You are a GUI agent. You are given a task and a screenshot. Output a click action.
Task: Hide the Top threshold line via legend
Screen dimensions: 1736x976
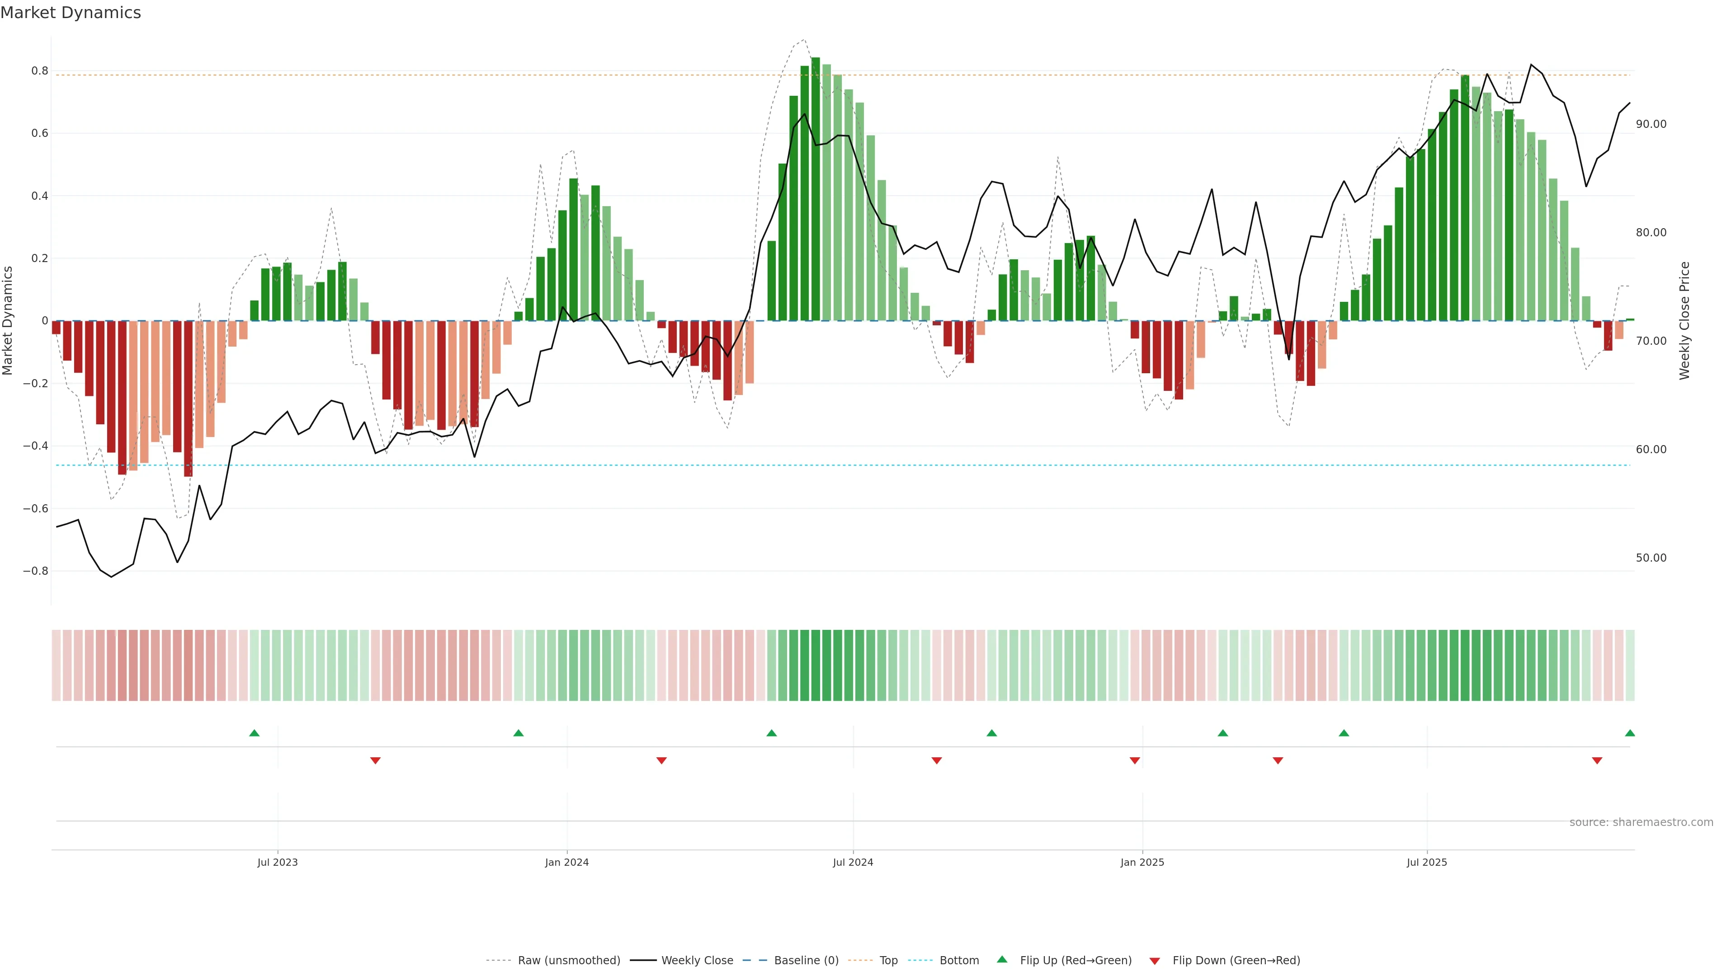(888, 961)
